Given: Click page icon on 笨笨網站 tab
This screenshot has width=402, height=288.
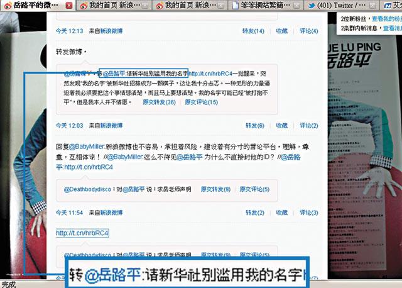Looking at the screenshot, I should [236, 6].
